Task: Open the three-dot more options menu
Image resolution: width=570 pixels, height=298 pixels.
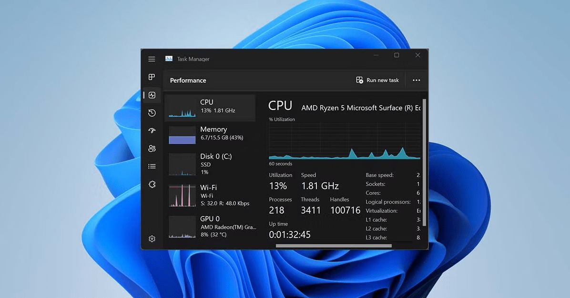Action: coord(416,80)
